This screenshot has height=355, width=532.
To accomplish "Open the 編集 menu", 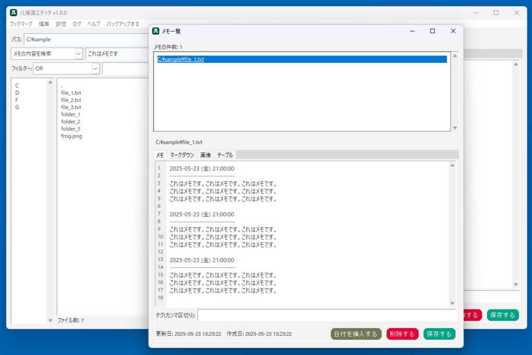I will [44, 24].
